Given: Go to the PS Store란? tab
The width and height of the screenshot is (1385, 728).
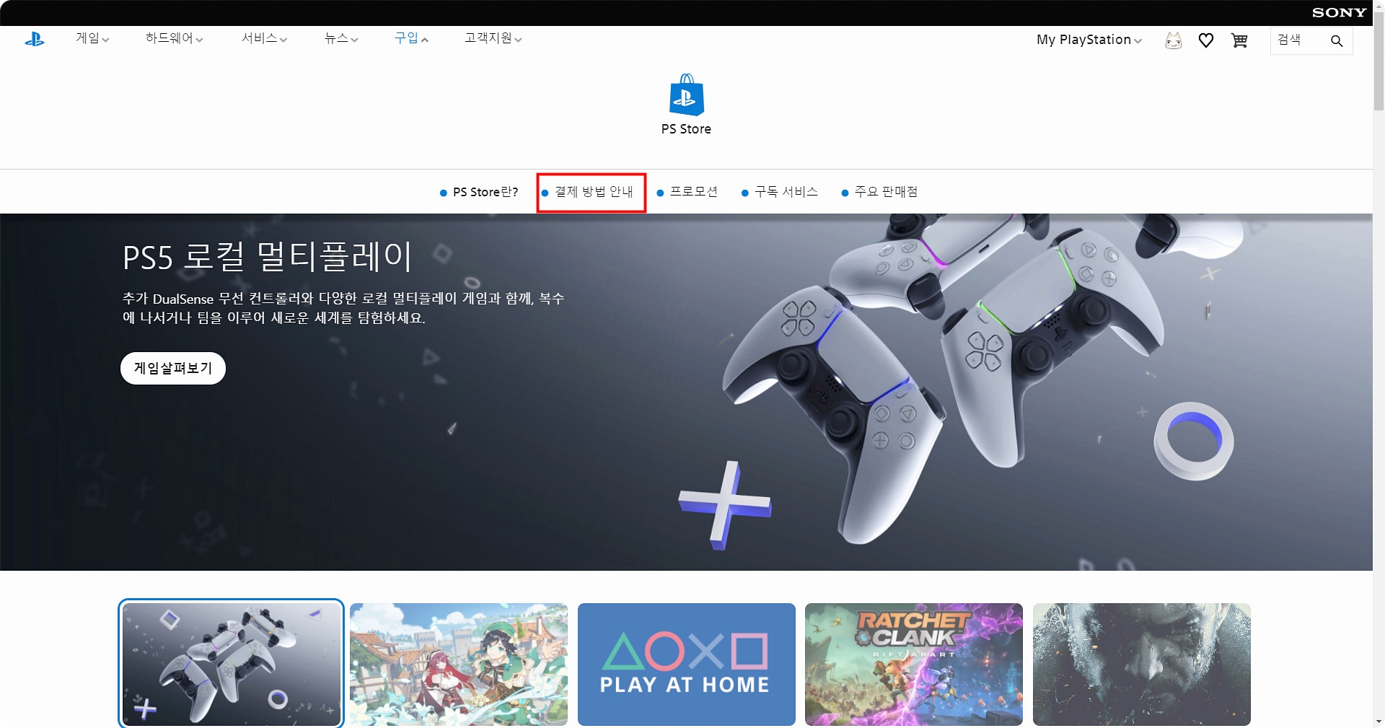Looking at the screenshot, I should pyautogui.click(x=479, y=192).
